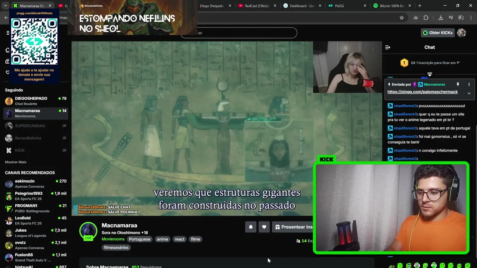Viewport: 477px width, 268px height.
Task: Open recommended channel ovotz
Action: coord(35,245)
